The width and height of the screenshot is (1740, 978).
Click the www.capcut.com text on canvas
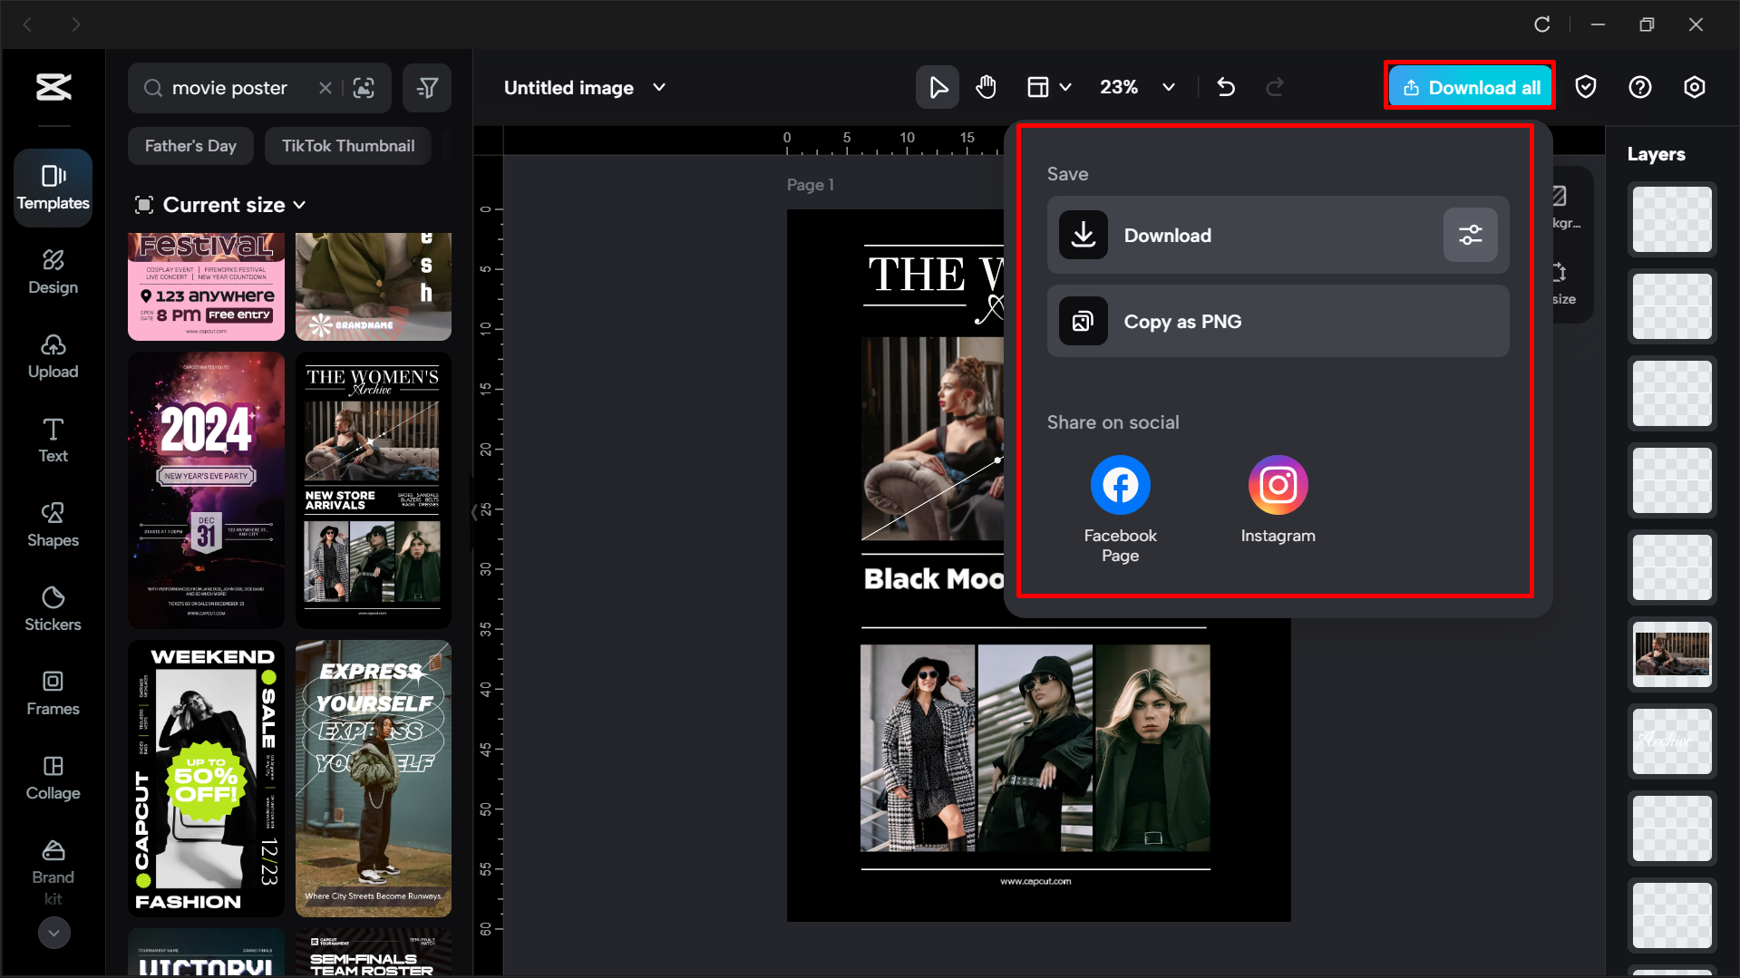click(1035, 881)
